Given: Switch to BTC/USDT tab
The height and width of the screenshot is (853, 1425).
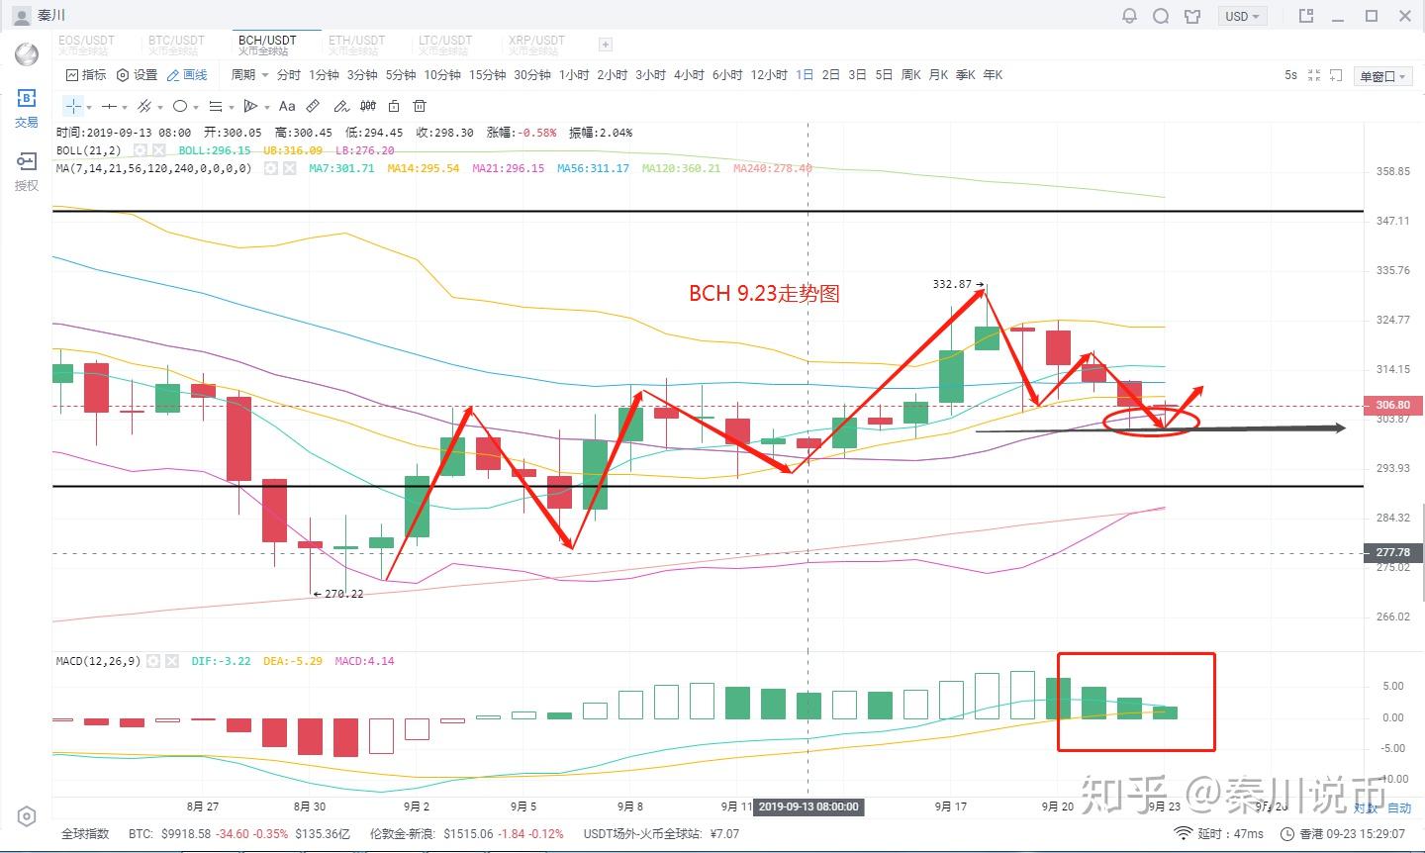Looking at the screenshot, I should (x=176, y=45).
